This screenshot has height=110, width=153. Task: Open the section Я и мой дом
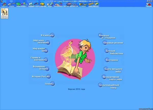[47, 35]
